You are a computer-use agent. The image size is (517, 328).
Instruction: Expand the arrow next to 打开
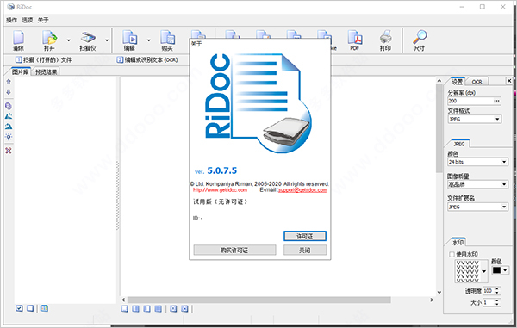[x=69, y=40]
